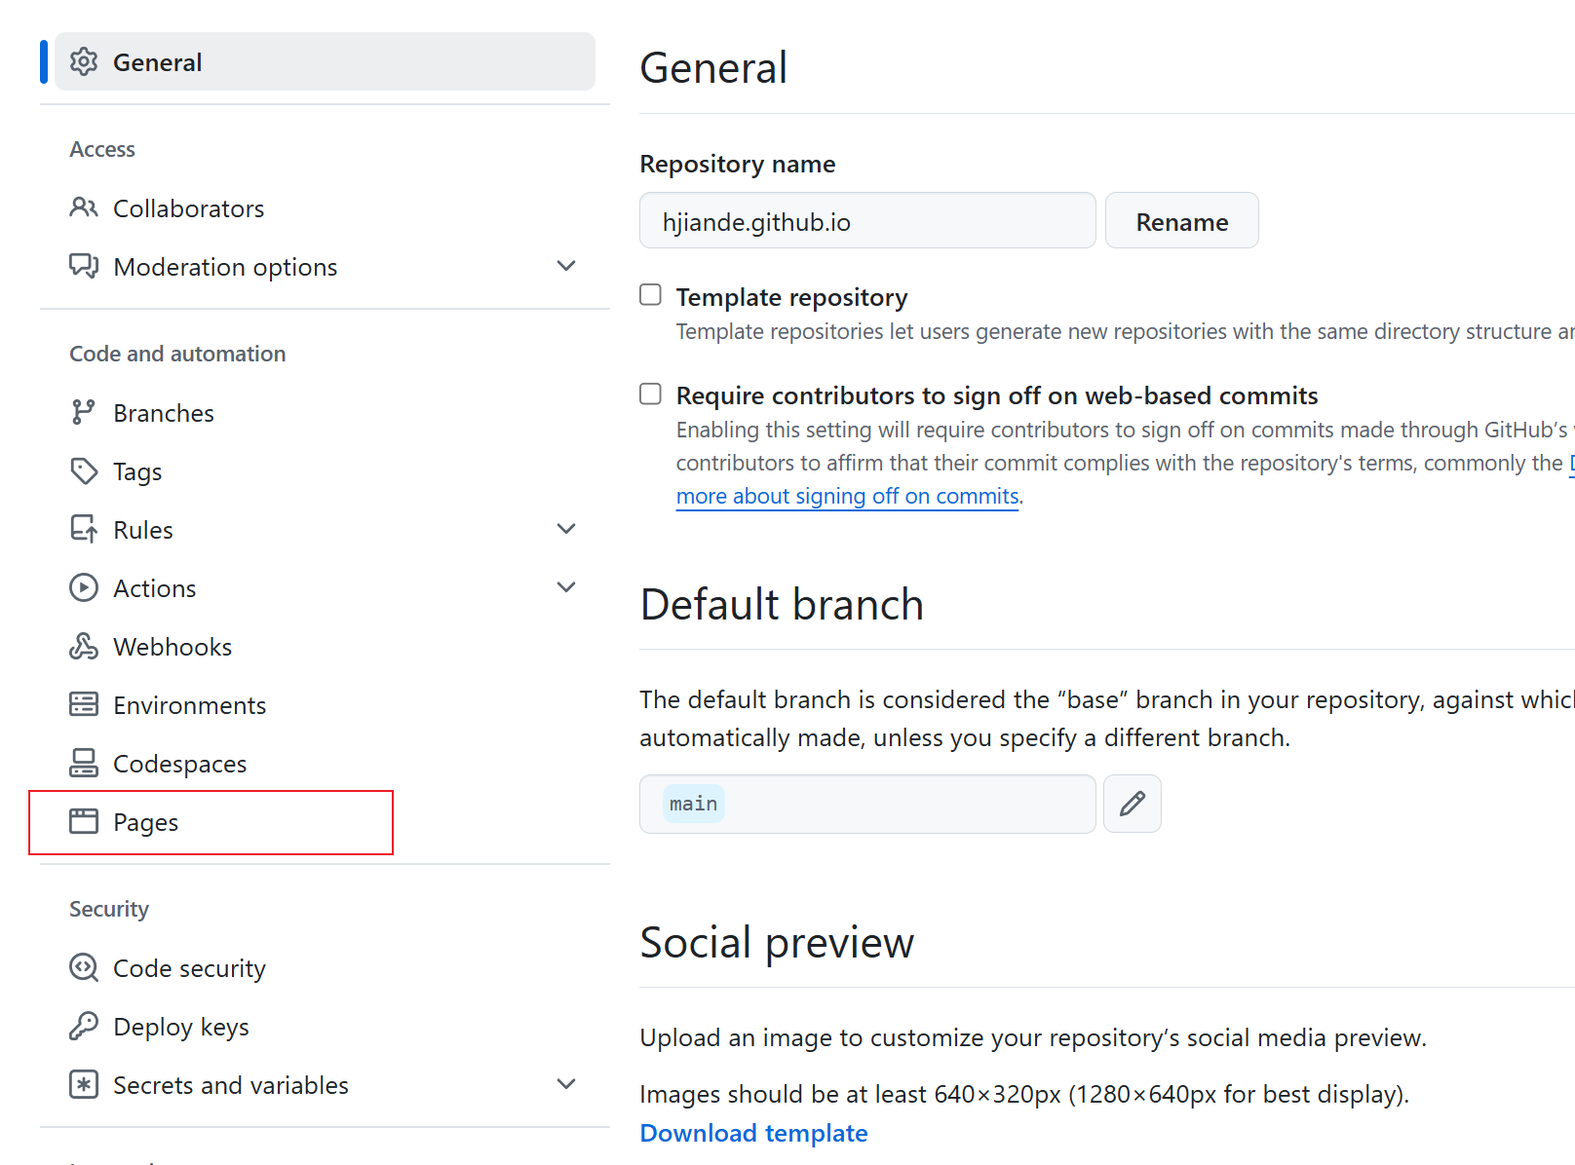Open the Download template link
Viewport: 1575px width, 1165px height.
coord(753,1133)
